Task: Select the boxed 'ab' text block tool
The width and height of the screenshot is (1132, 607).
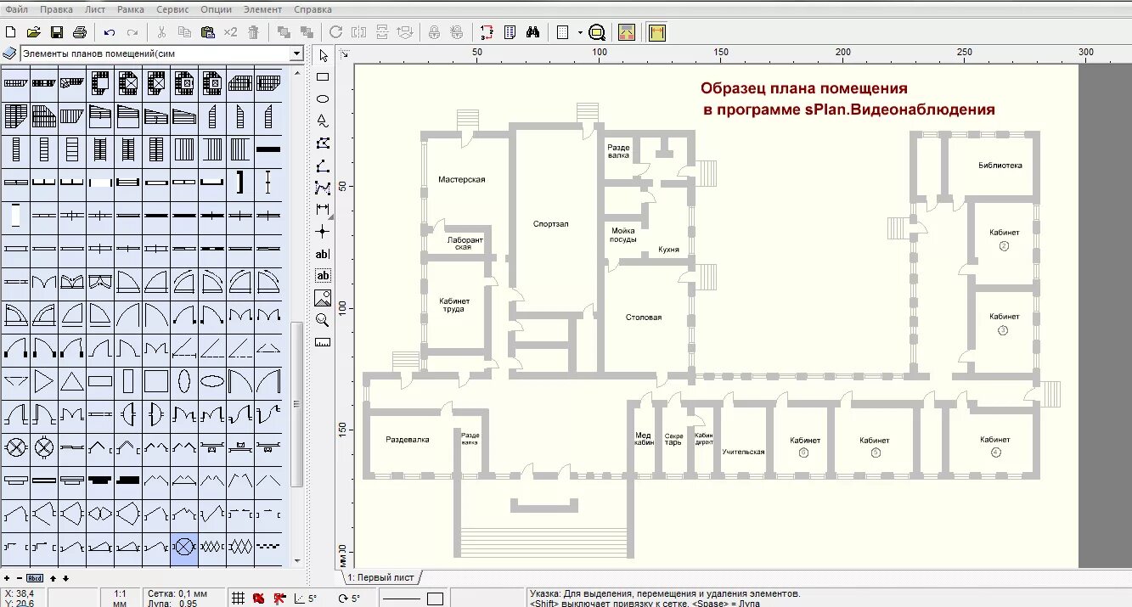Action: pos(323,276)
